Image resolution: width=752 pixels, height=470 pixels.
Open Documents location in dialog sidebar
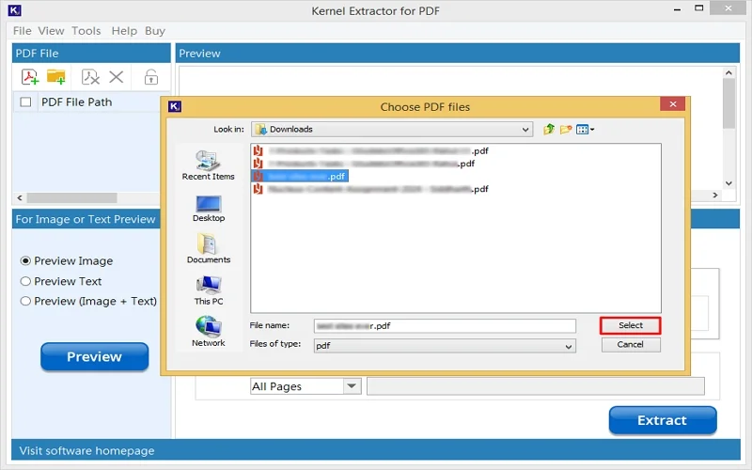208,248
